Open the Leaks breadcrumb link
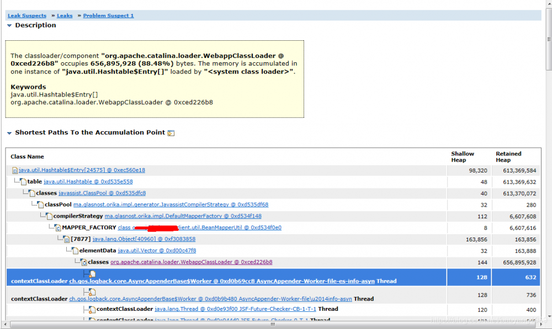This screenshot has width=552, height=329. click(x=65, y=15)
